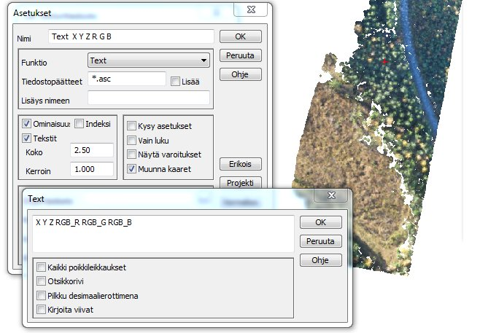Click the red cross marker in the point cloud
Screen dimensions: 480x333
coord(384,62)
